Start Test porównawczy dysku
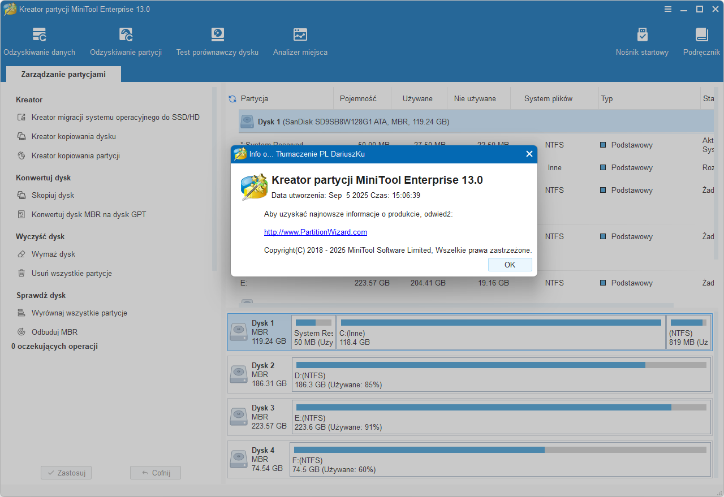Image resolution: width=724 pixels, height=497 pixels. pos(217,42)
